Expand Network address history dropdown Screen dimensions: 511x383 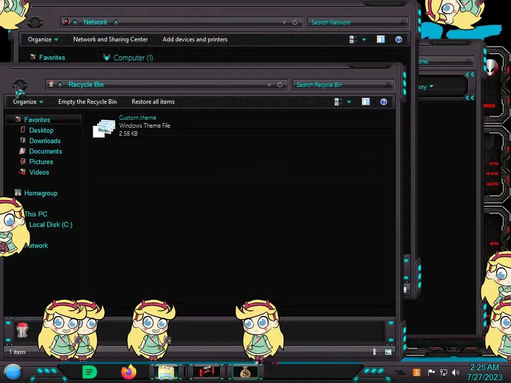[x=284, y=22]
